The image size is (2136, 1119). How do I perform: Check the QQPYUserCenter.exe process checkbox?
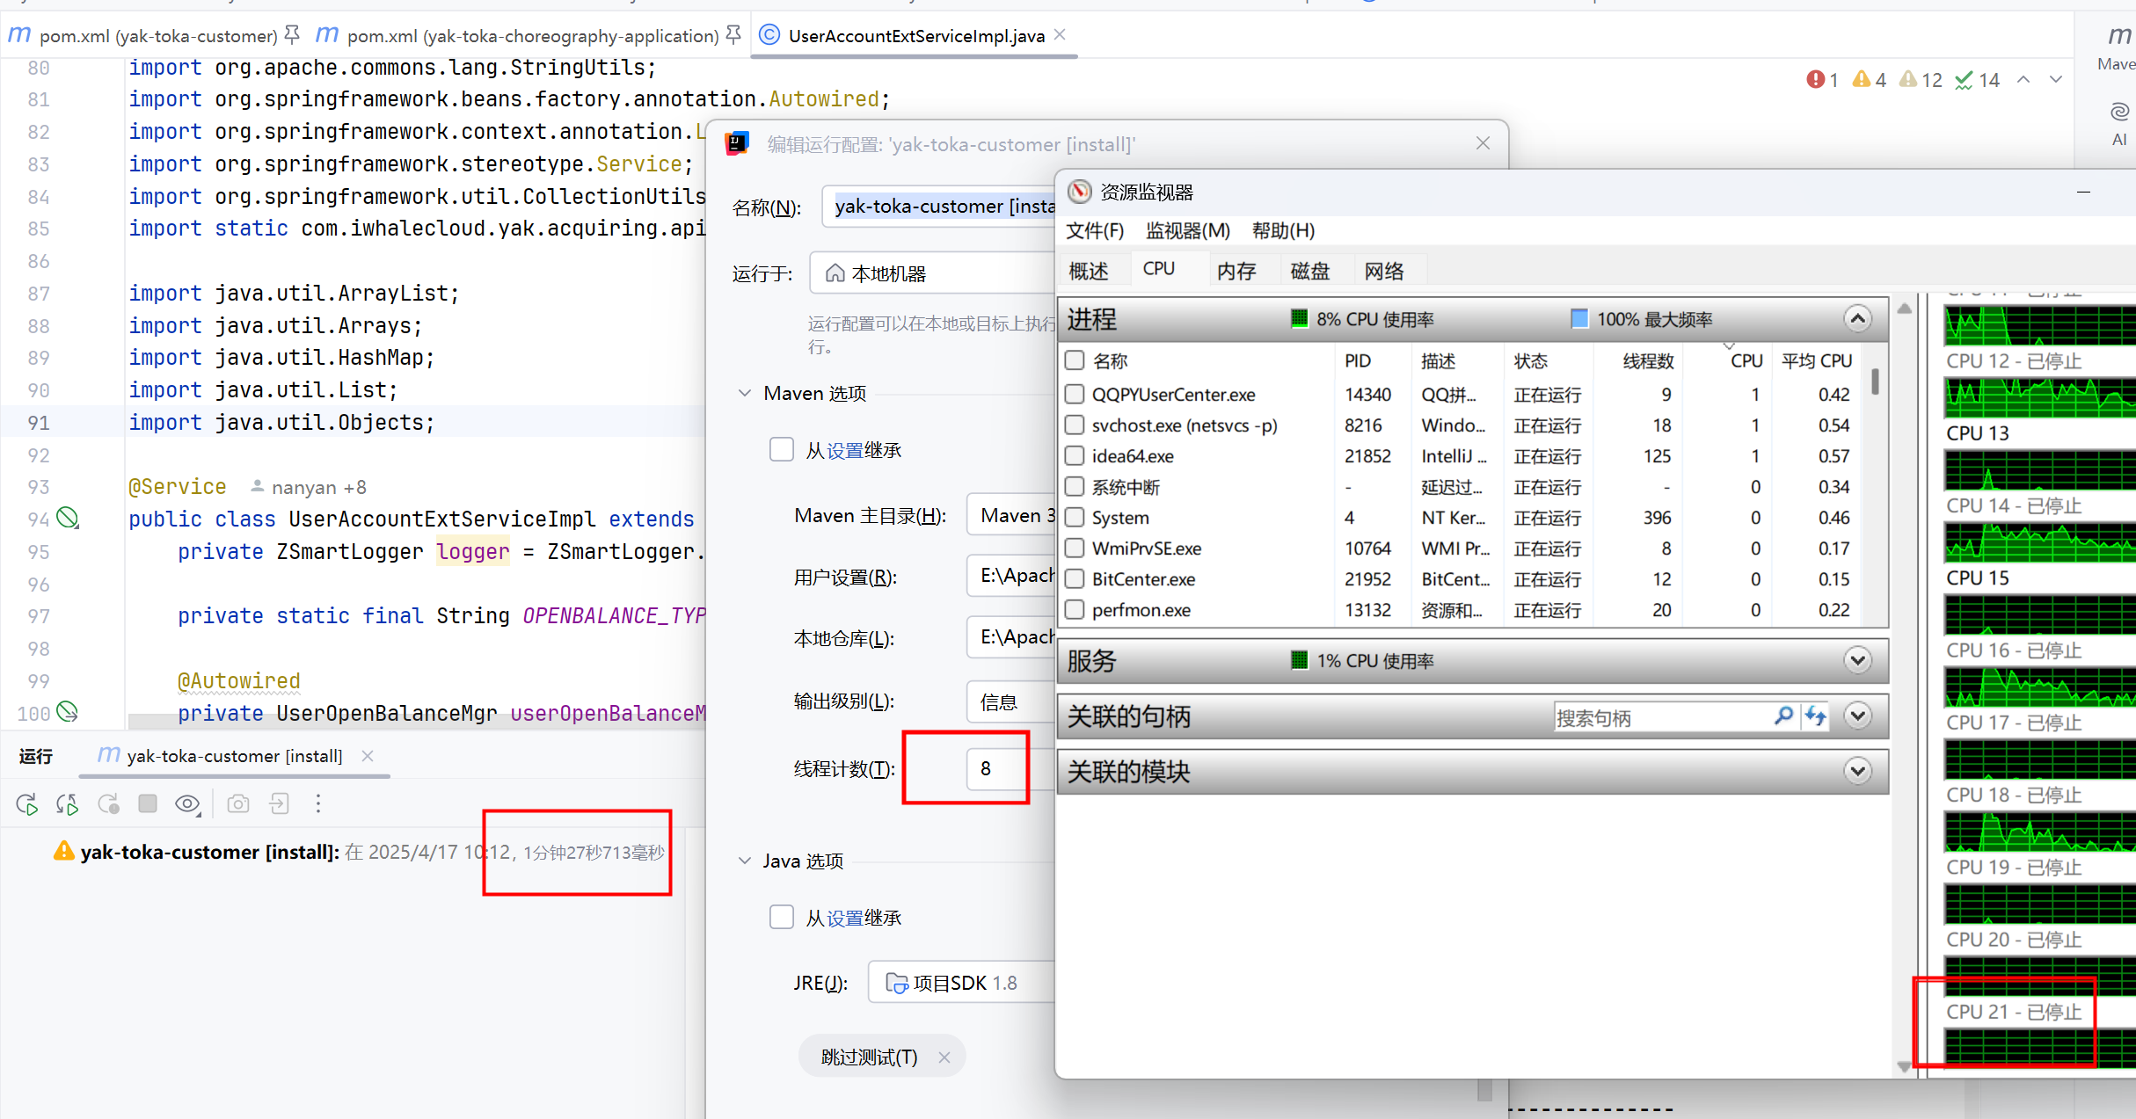1074,395
